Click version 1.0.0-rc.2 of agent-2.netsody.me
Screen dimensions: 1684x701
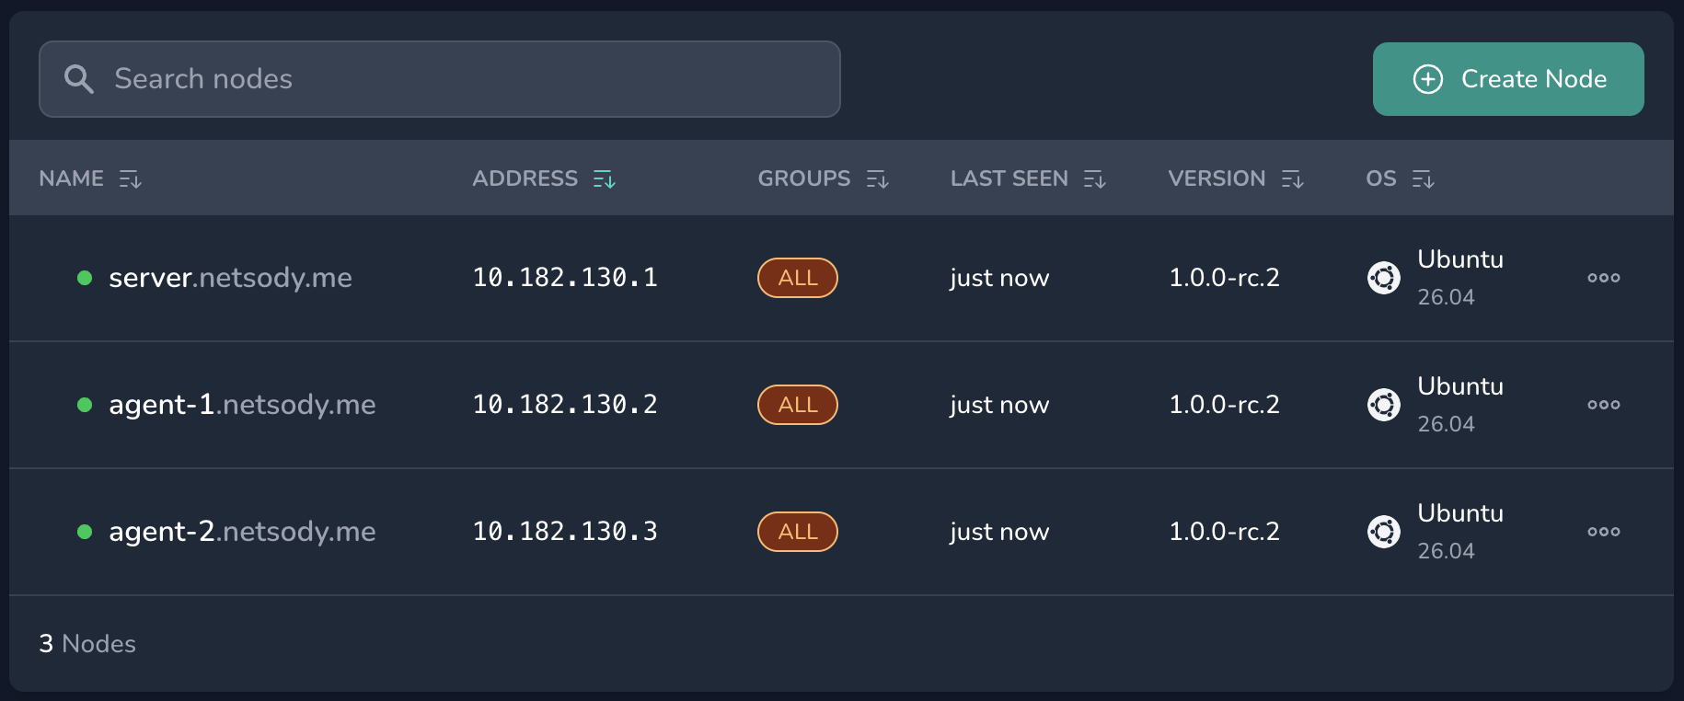pos(1224,532)
